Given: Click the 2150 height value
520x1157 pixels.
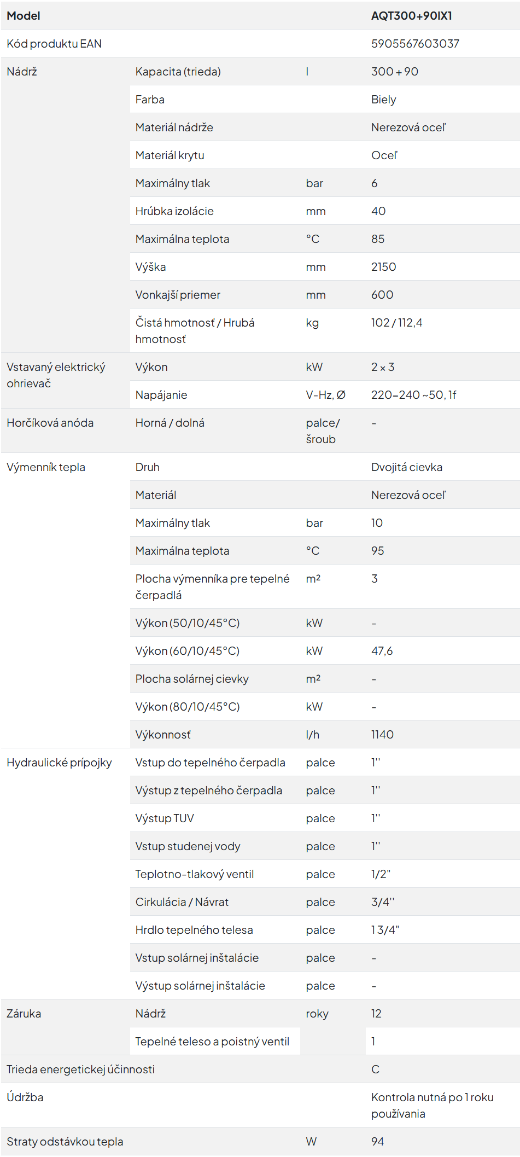Looking at the screenshot, I should (x=383, y=267).
